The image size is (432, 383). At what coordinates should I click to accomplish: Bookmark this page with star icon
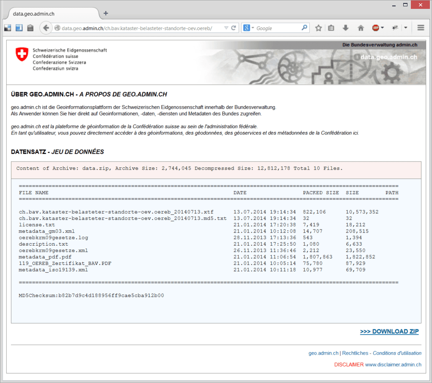tap(319, 28)
